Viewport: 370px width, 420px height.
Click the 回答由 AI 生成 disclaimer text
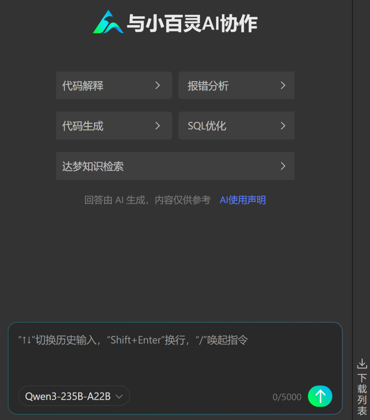(147, 200)
